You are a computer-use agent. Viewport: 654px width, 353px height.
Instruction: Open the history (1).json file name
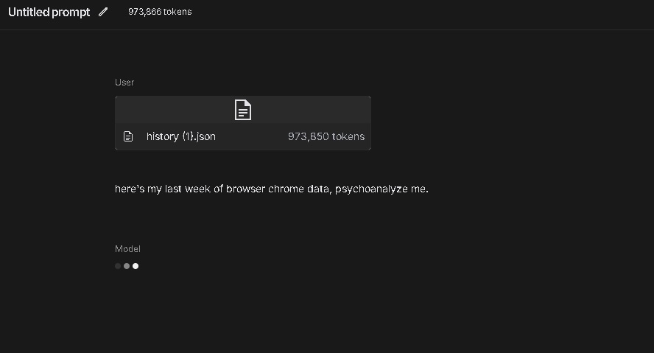coord(181,136)
